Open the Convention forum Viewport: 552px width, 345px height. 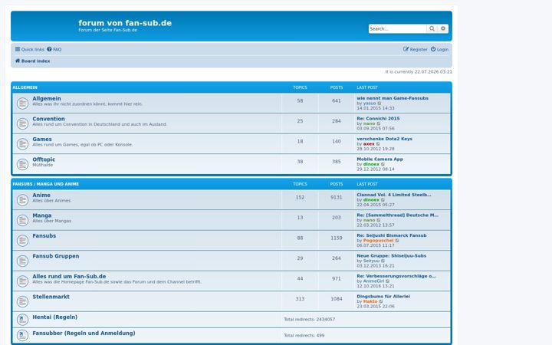point(48,119)
